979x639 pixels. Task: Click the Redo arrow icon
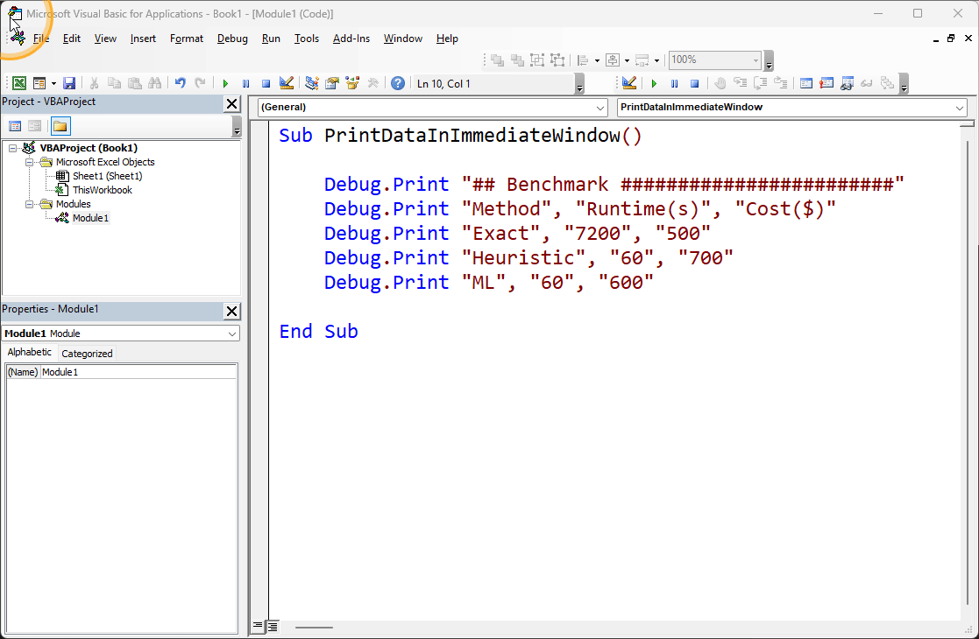(200, 83)
